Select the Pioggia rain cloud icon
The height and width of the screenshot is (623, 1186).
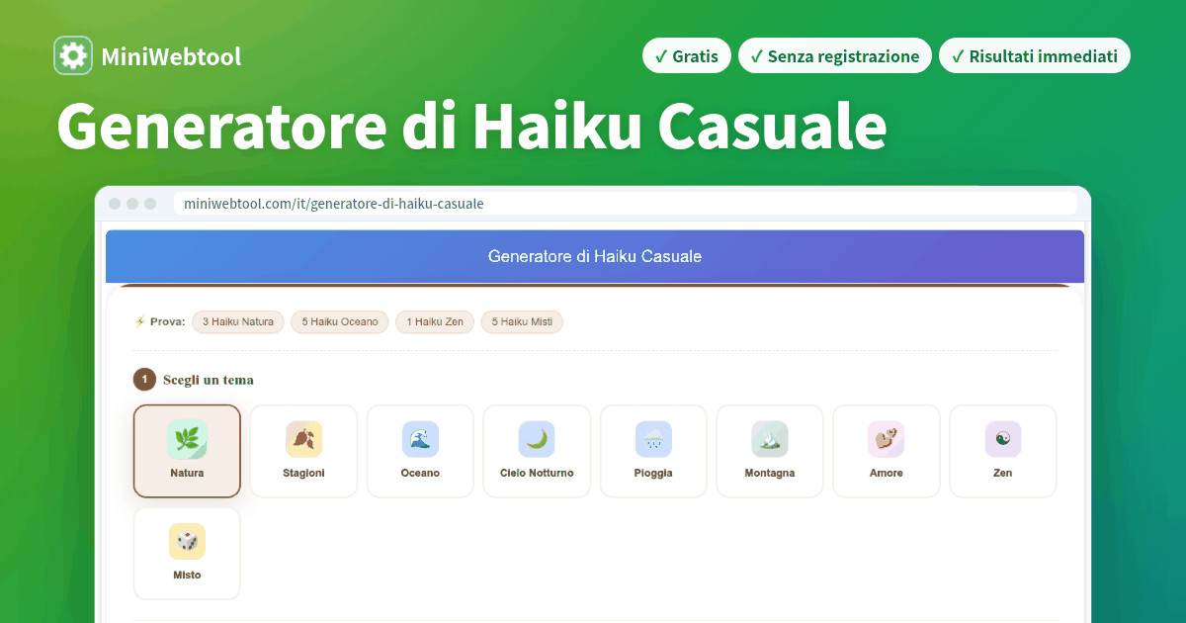653,439
